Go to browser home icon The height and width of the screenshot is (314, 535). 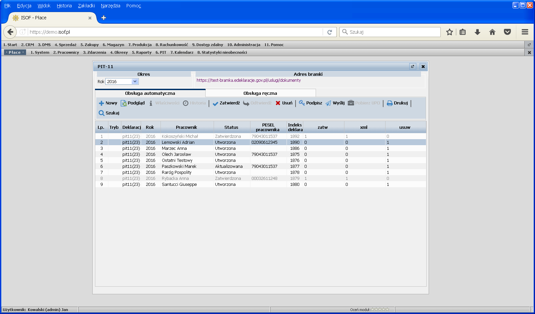(x=492, y=32)
